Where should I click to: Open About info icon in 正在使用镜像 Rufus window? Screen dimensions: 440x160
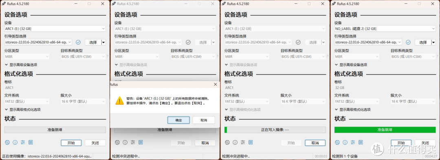click(x=15, y=142)
